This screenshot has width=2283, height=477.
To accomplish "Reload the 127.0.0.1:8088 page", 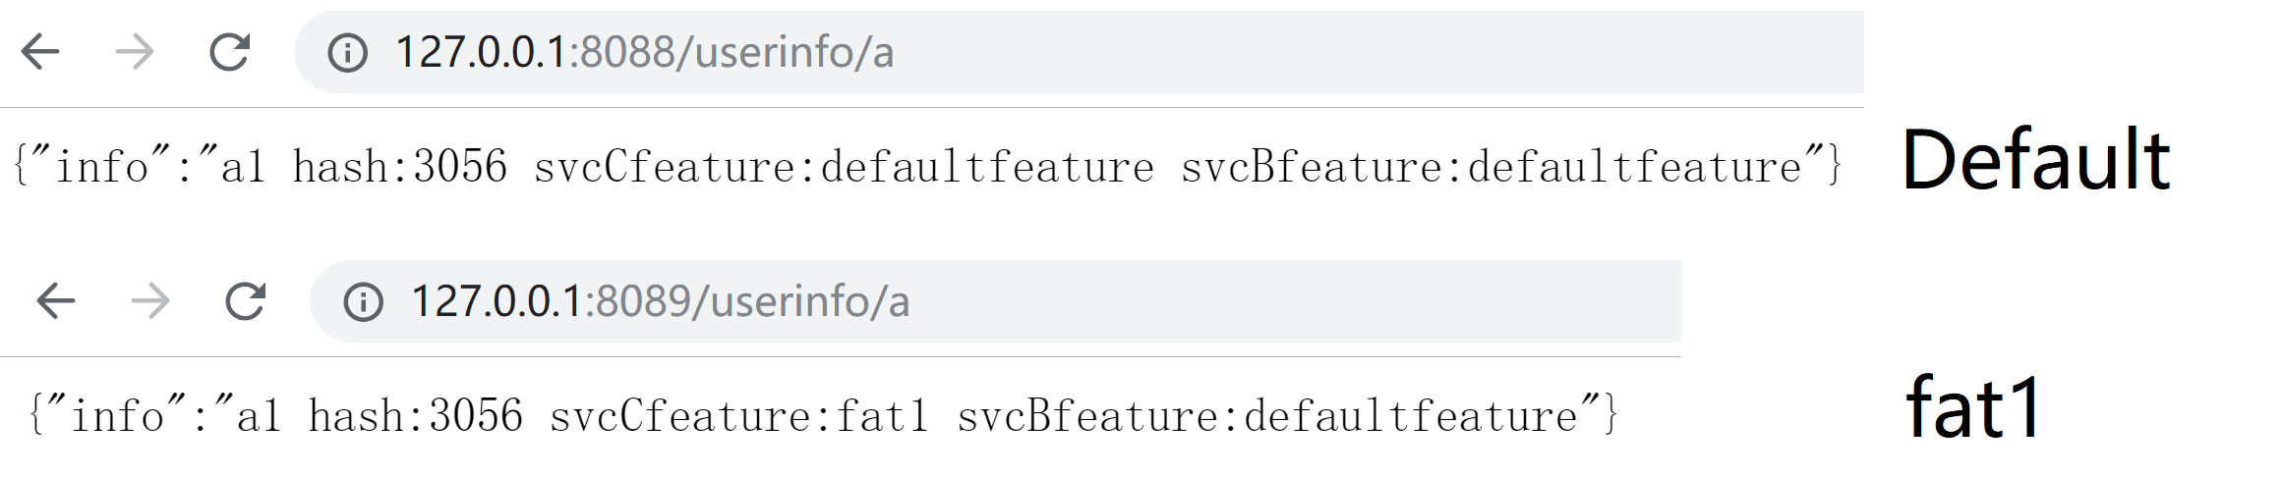I will tap(230, 52).
